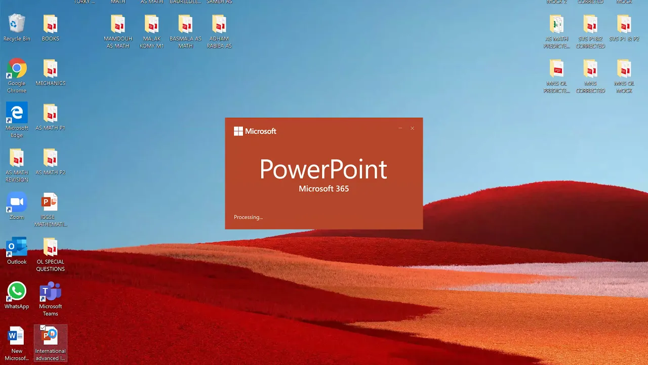Viewport: 648px width, 365px height.
Task: Select the International advanced l... PowerPoint file
Action: click(50, 344)
